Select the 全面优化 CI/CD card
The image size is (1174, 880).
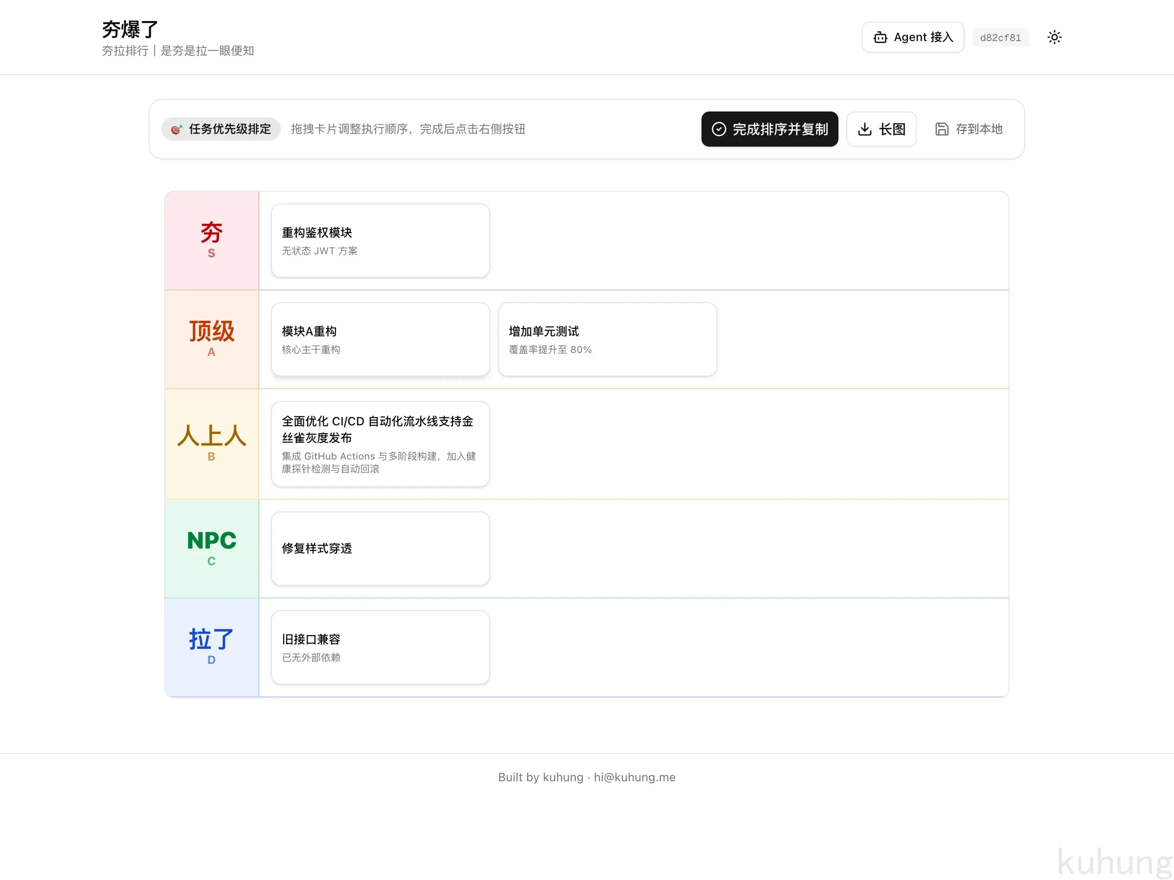coord(380,443)
